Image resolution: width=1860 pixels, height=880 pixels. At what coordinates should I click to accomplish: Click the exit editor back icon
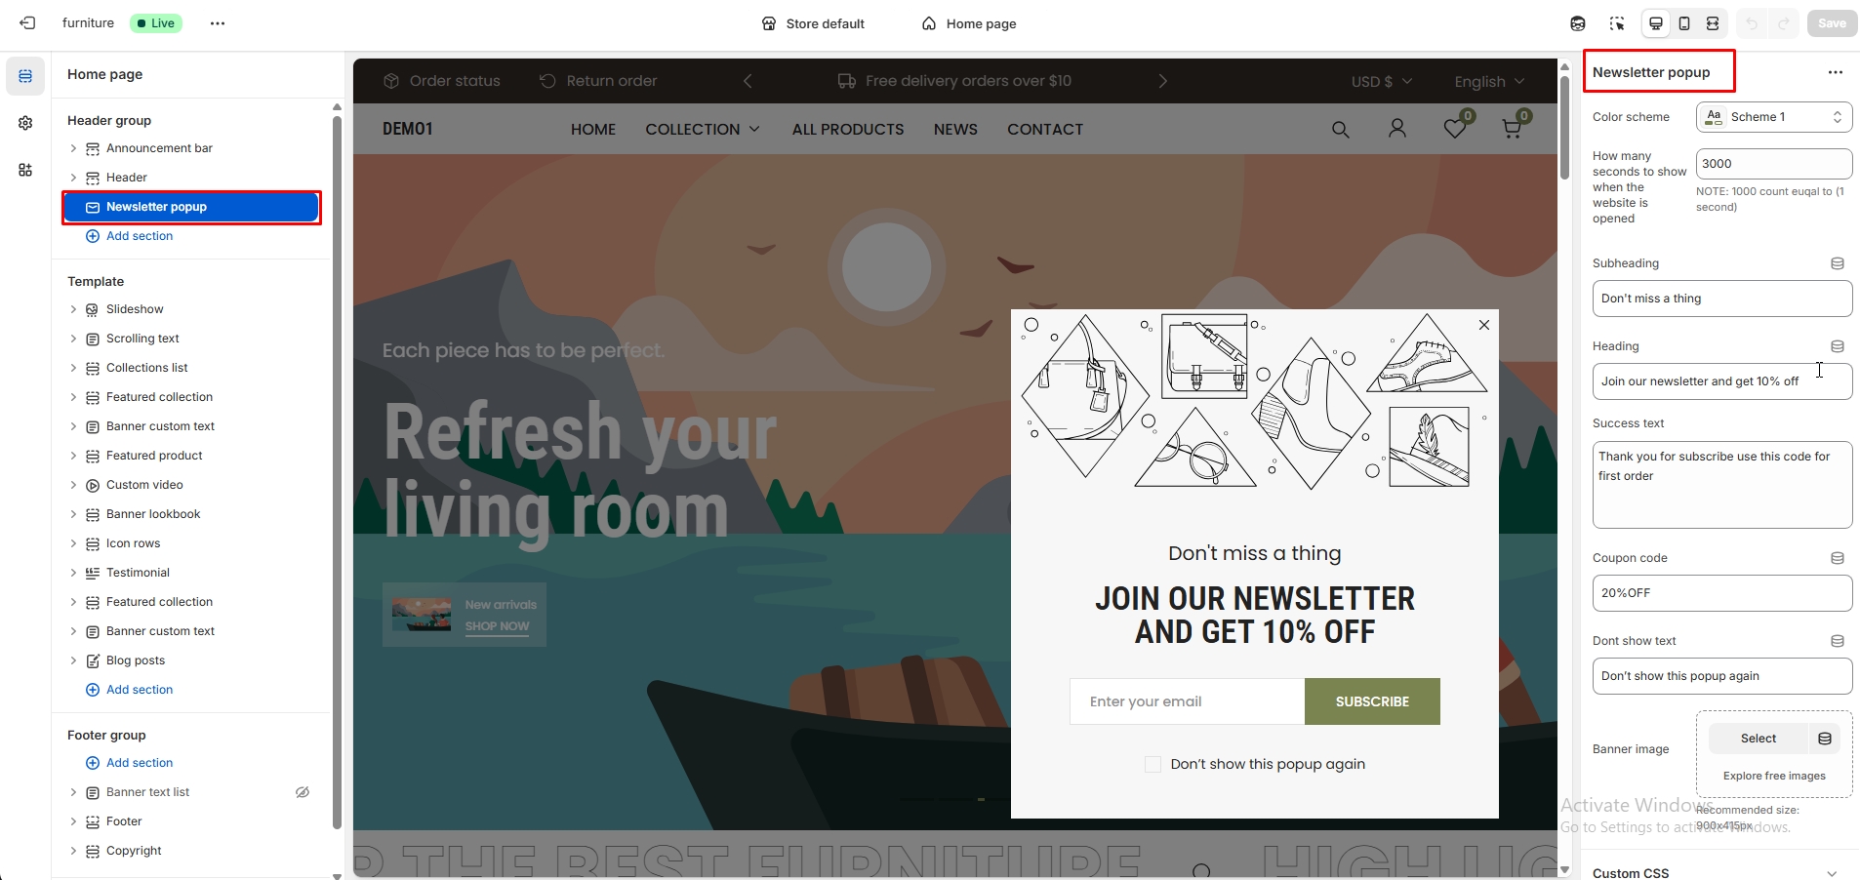pyautogui.click(x=27, y=23)
